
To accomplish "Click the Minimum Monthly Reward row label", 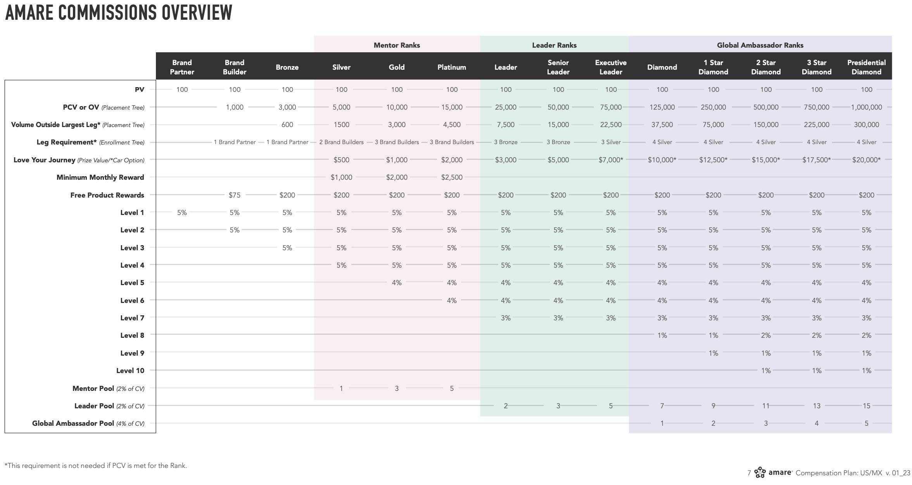I will pos(100,177).
